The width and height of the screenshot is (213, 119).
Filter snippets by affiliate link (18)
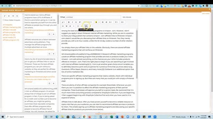coord(9,35)
